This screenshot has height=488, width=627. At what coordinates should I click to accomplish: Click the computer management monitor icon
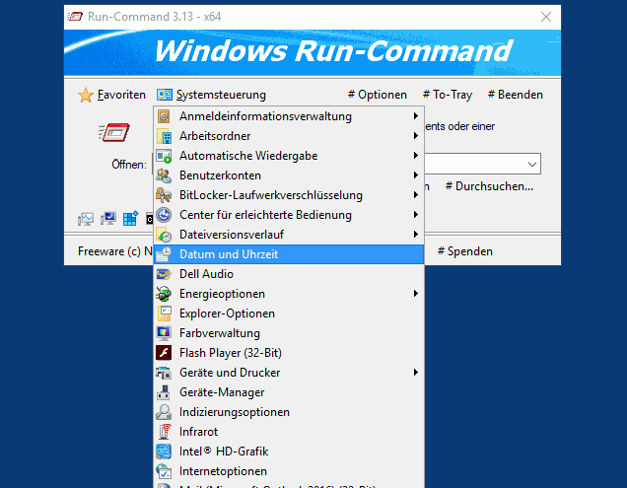click(108, 219)
